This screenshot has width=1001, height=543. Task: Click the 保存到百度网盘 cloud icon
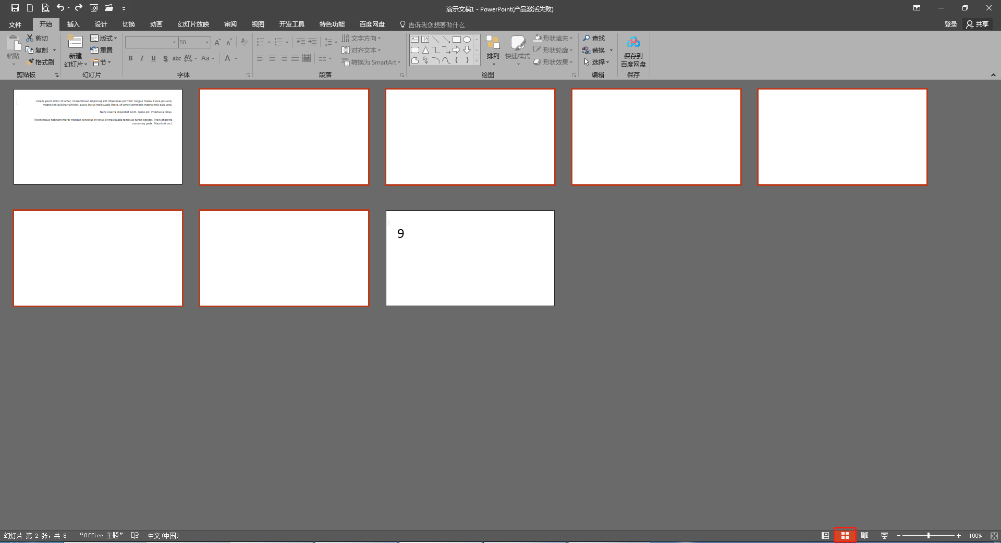(633, 42)
